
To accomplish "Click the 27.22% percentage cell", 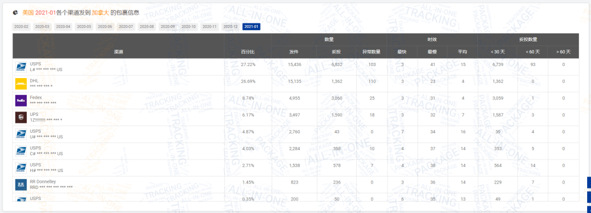I will click(248, 65).
